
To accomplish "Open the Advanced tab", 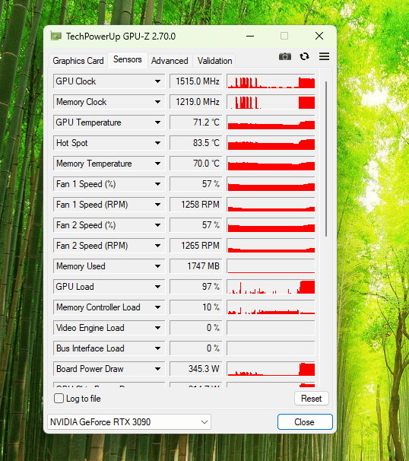I will click(170, 61).
